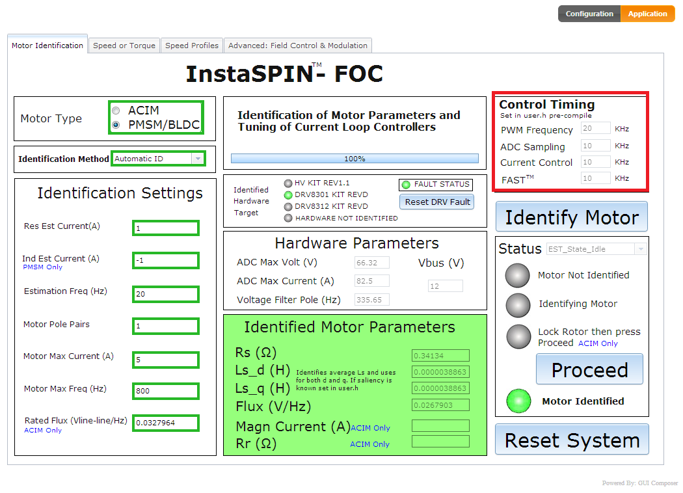Click 'Set in user.h pre-compile' text
Viewport: 683px width, 493px height.
545,115
